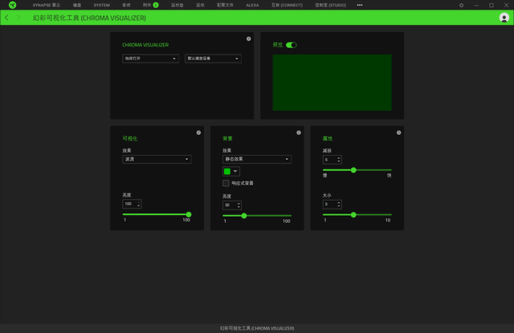Image resolution: width=514 pixels, height=333 pixels.
Task: Increase 大小 value with up arrow
Action: tap(339, 203)
